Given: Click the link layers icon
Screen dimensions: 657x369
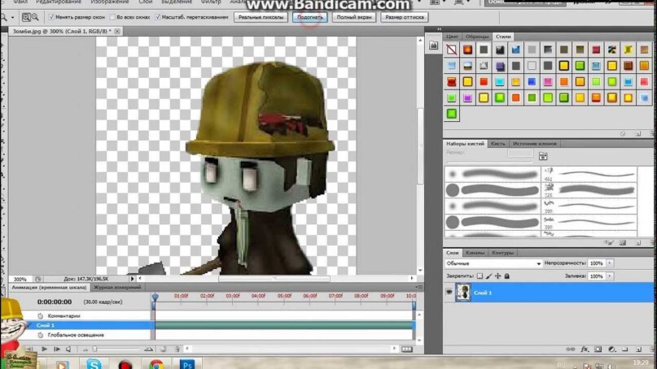Looking at the screenshot, I should tap(570, 349).
